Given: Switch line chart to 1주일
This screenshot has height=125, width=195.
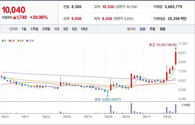Looking at the screenshot, I should [34, 29].
